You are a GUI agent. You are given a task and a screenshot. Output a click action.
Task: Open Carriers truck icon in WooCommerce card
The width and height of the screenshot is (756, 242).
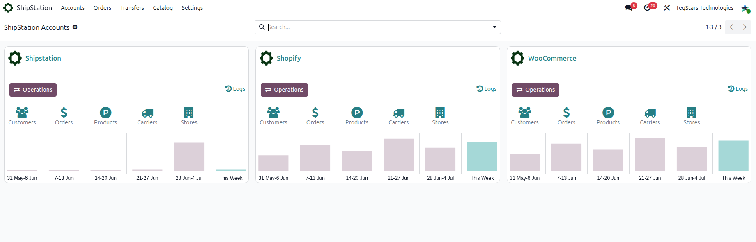pos(650,113)
